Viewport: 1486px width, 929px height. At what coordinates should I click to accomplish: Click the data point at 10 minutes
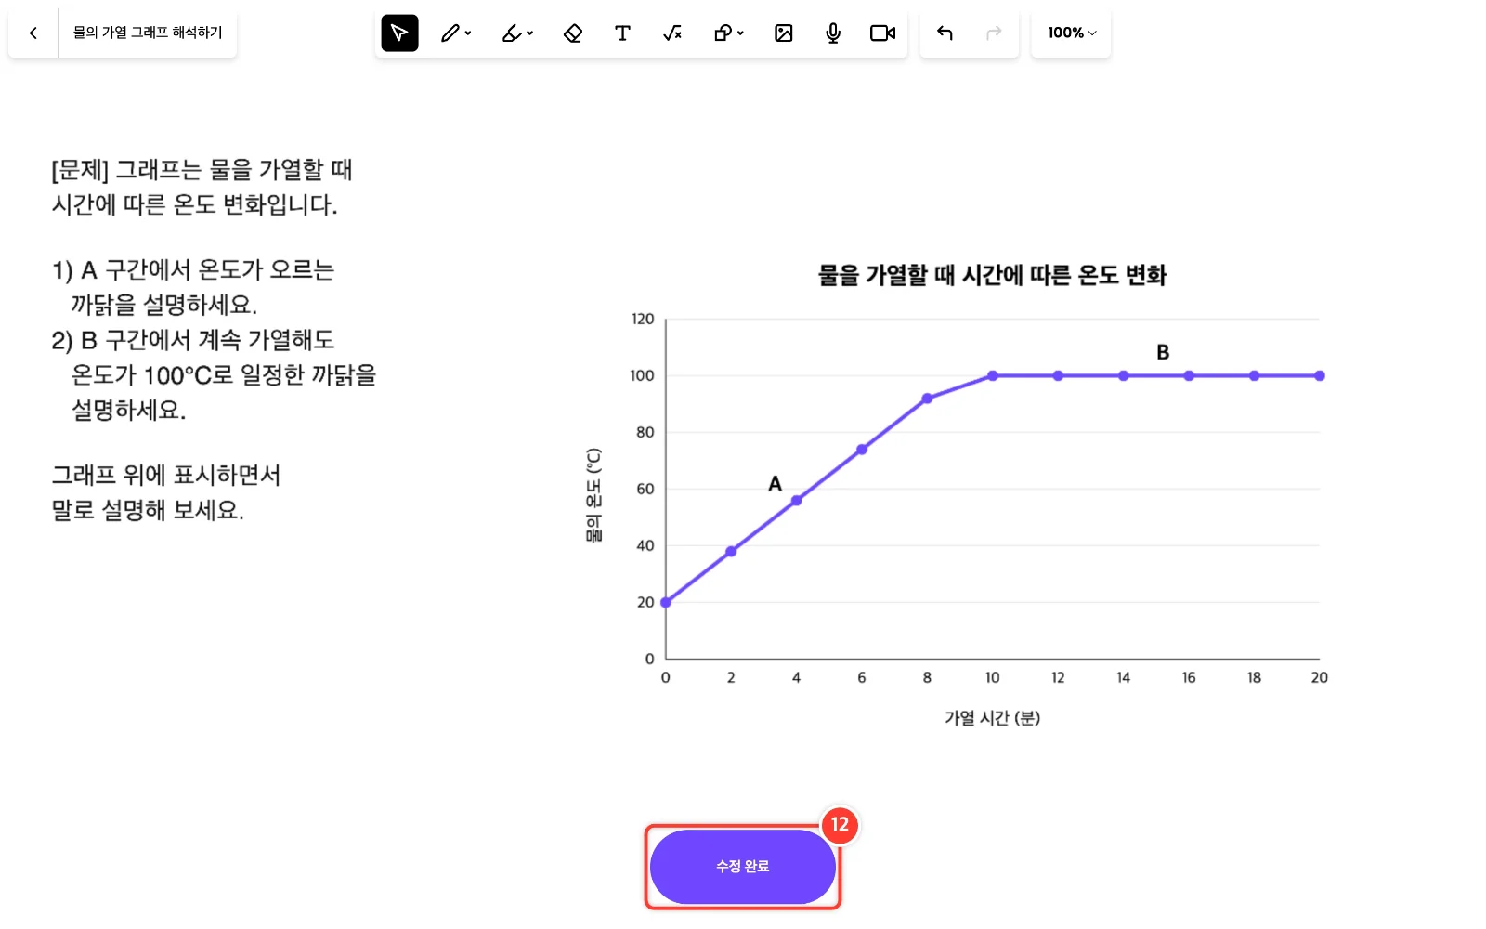(x=993, y=375)
